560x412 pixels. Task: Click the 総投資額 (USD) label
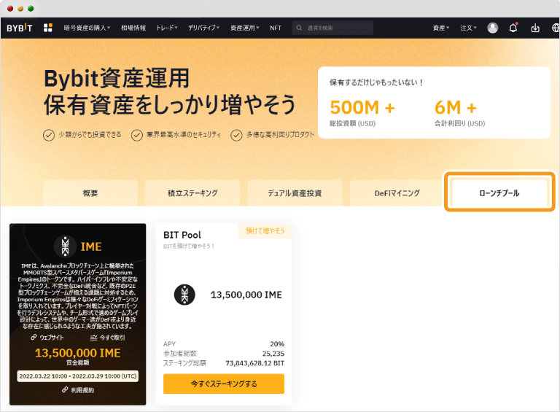tap(352, 123)
